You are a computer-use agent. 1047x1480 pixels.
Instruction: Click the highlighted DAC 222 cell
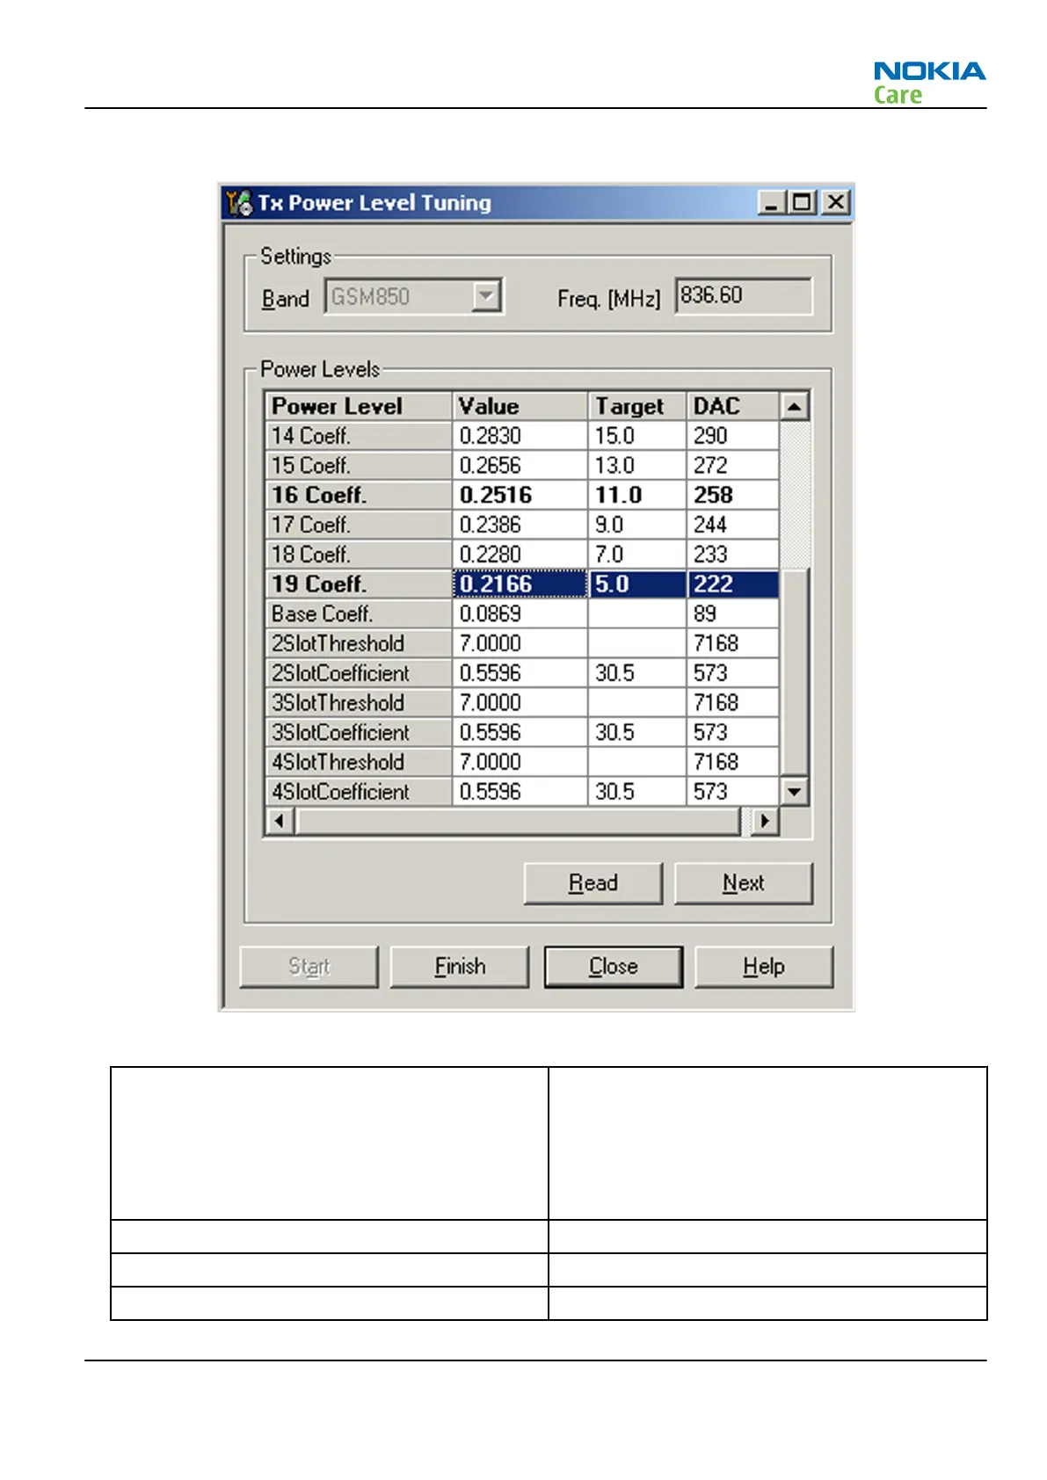click(x=732, y=584)
